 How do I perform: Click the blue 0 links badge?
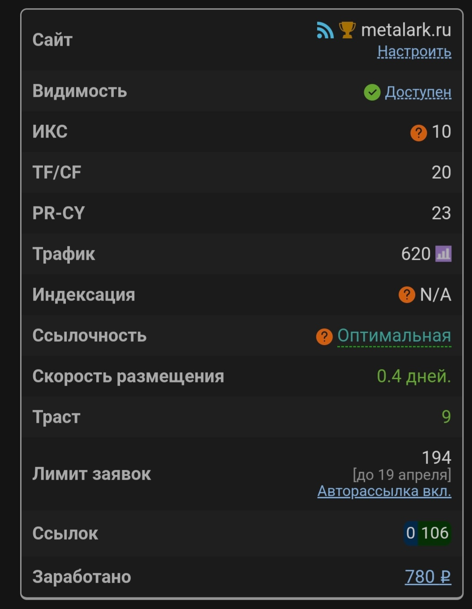(x=411, y=533)
